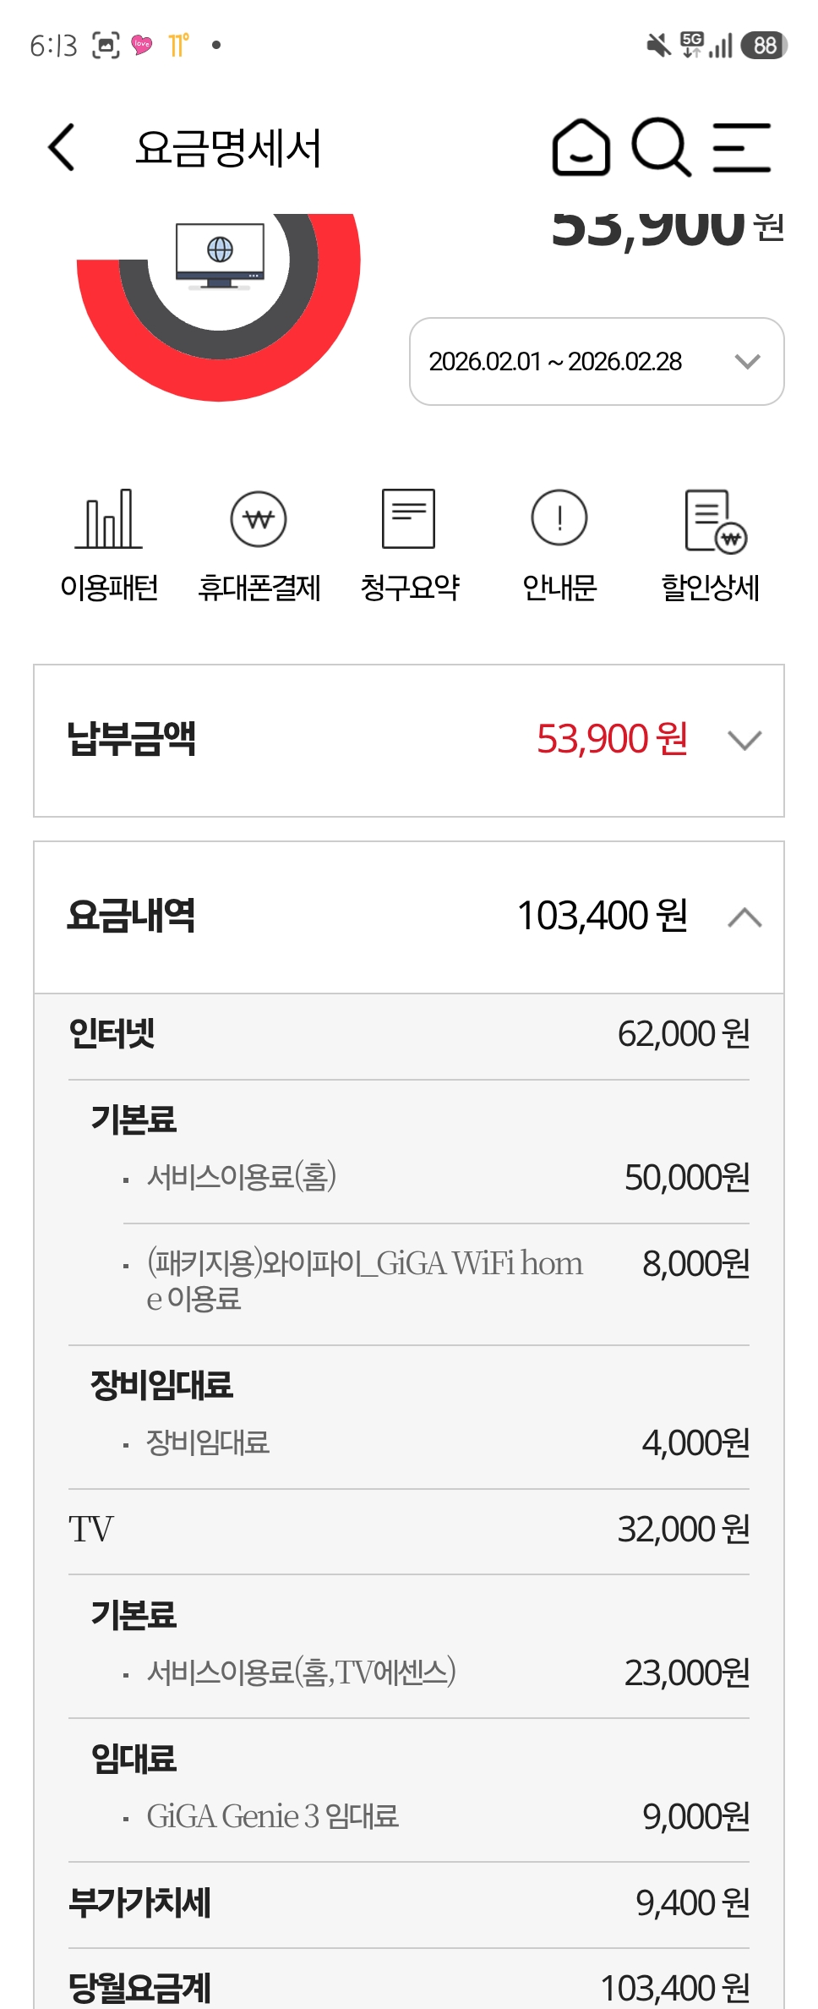Viewport: 818px width, 2009px height.
Task: Tap the 인터넷 62,000 원 row
Action: point(409,1034)
